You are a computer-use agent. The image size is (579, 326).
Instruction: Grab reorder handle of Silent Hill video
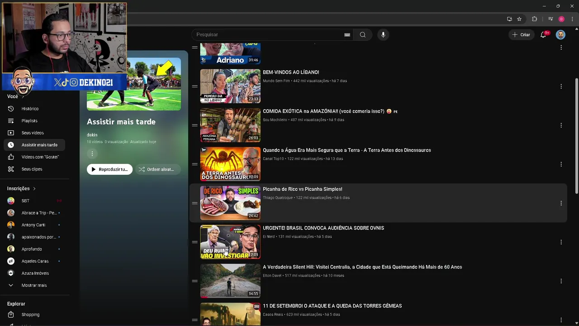195,281
